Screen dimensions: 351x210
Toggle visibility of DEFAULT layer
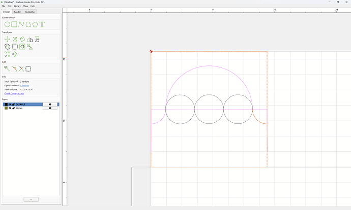pyautogui.click(x=10, y=104)
